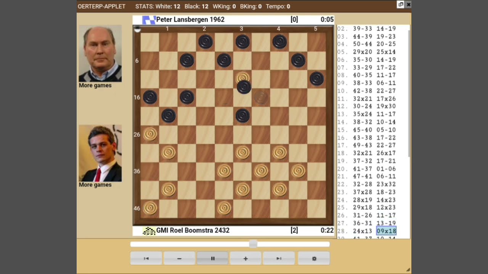Click the replay progress slider handle
The height and width of the screenshot is (274, 488).
253,244
